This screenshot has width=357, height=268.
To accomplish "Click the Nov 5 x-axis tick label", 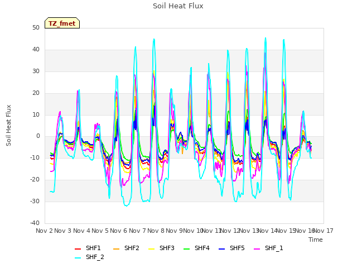I will click(x=100, y=231).
